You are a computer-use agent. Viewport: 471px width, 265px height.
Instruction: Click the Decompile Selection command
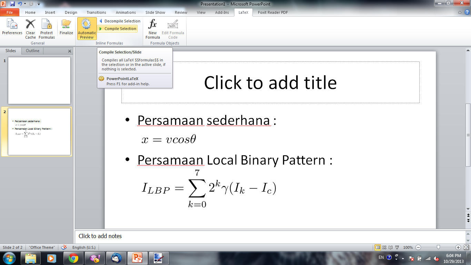point(120,21)
